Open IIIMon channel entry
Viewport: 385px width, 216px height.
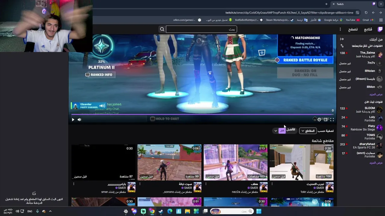[x=361, y=87]
